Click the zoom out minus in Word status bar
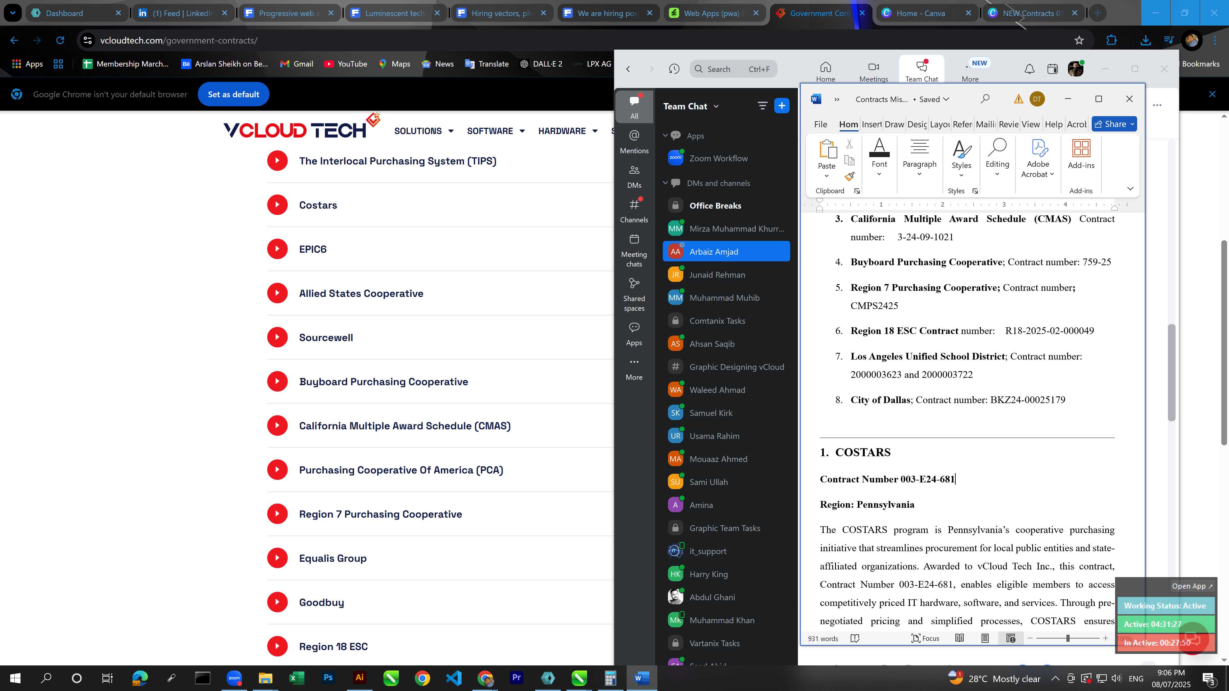1229x691 pixels. (1030, 638)
